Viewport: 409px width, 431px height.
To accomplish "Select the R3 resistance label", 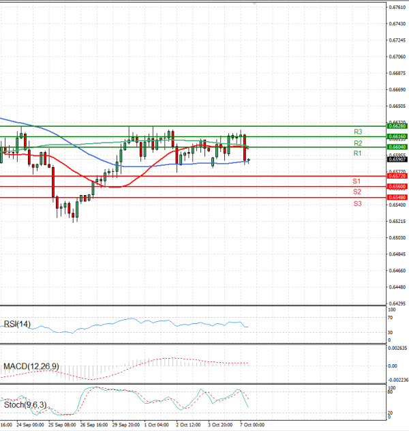I will (x=357, y=132).
